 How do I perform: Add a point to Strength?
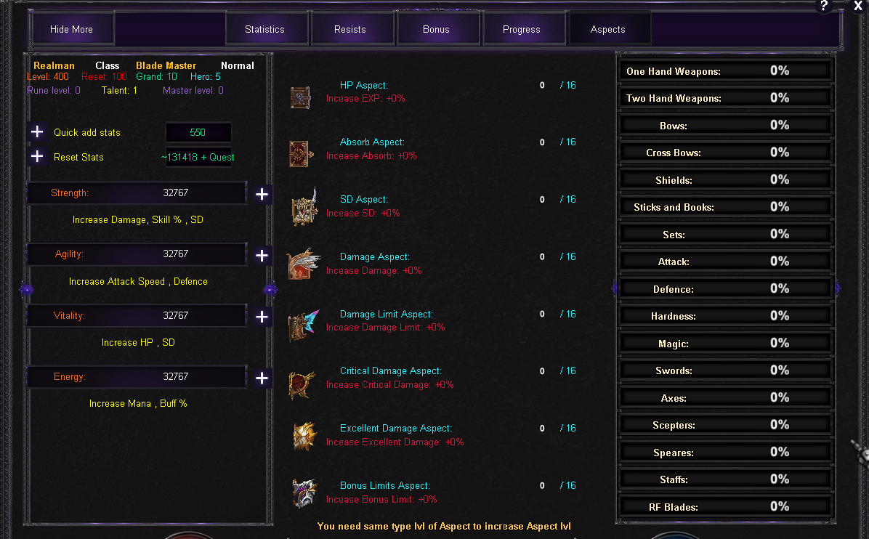[x=262, y=194]
